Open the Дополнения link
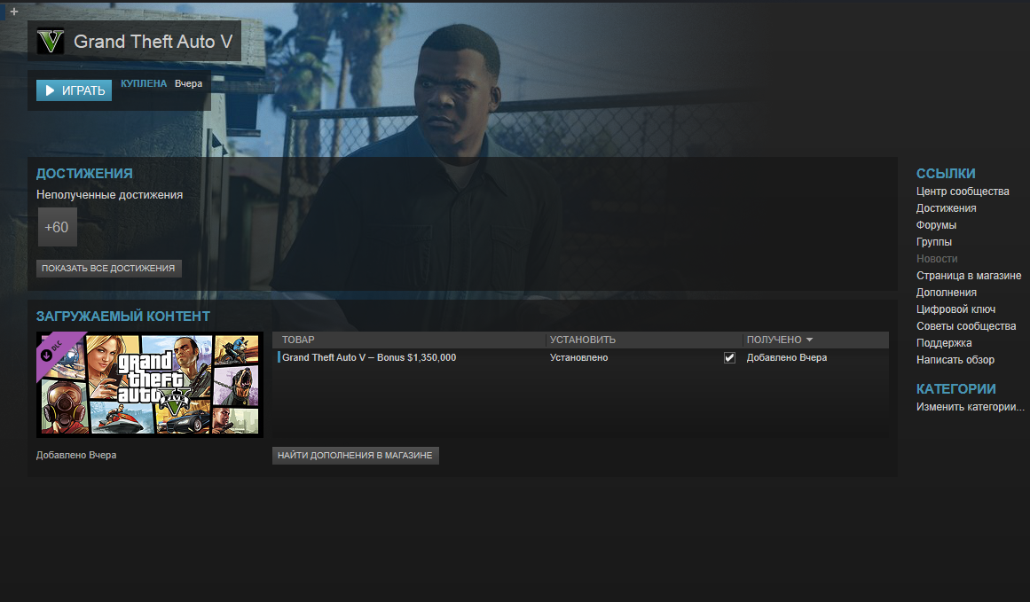Image resolution: width=1030 pixels, height=602 pixels. coord(946,293)
